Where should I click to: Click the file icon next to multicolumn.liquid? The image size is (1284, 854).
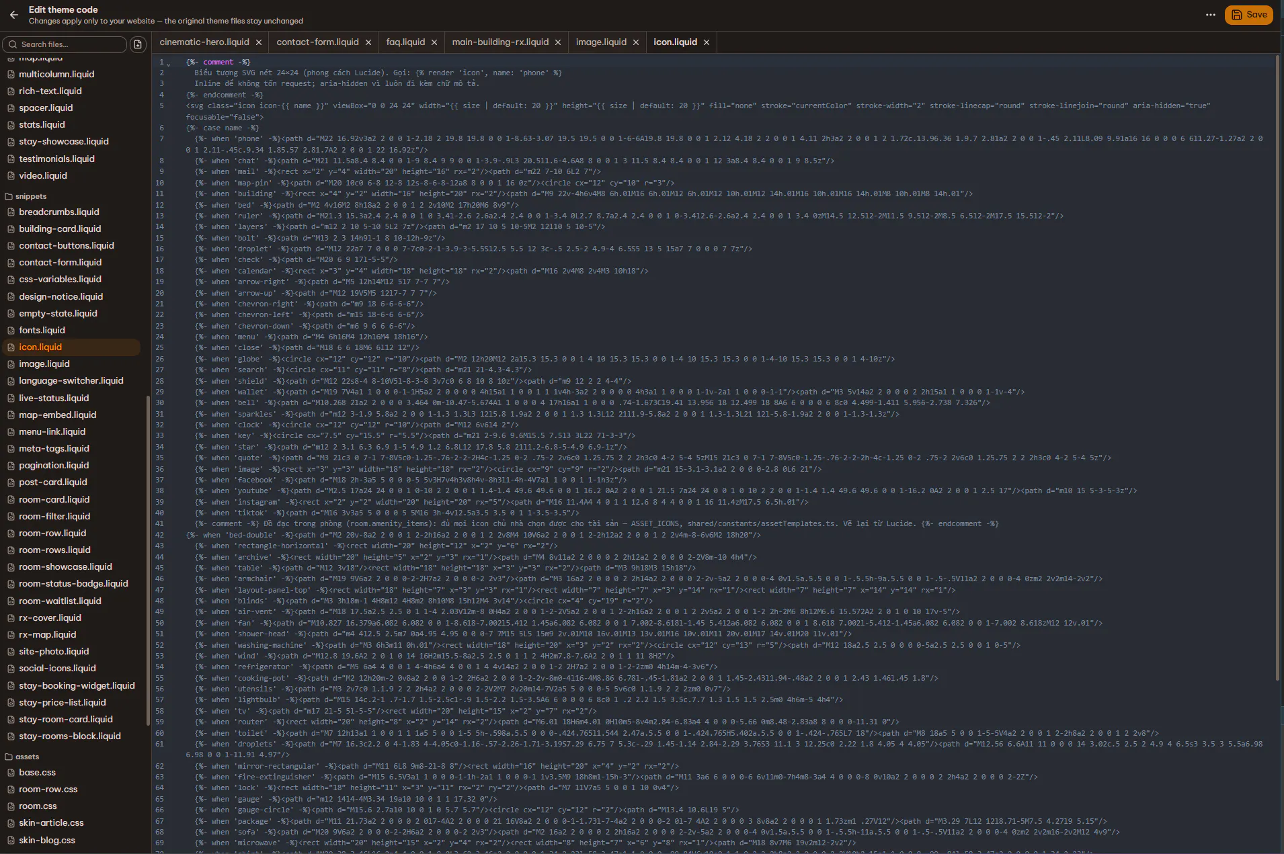(11, 75)
